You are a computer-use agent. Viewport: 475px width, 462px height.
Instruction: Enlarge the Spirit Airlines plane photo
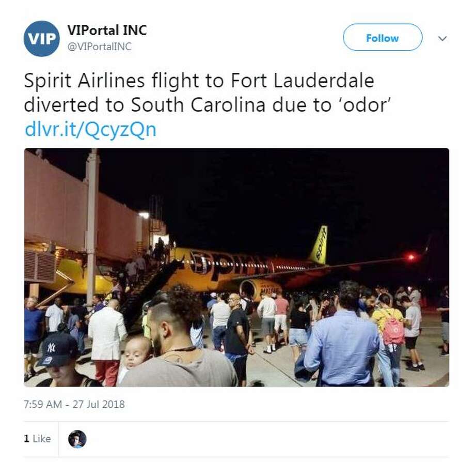[x=236, y=267]
